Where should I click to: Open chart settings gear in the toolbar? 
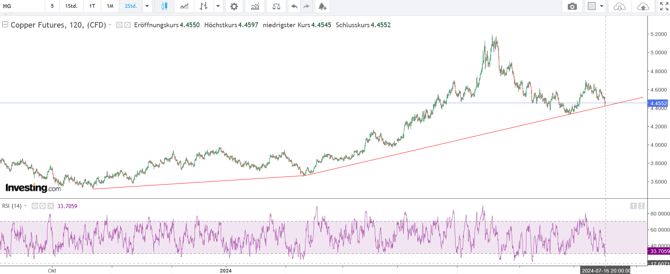click(234, 6)
